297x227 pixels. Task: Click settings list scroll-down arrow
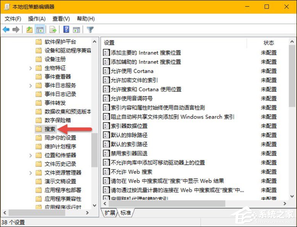pyautogui.click(x=292, y=196)
